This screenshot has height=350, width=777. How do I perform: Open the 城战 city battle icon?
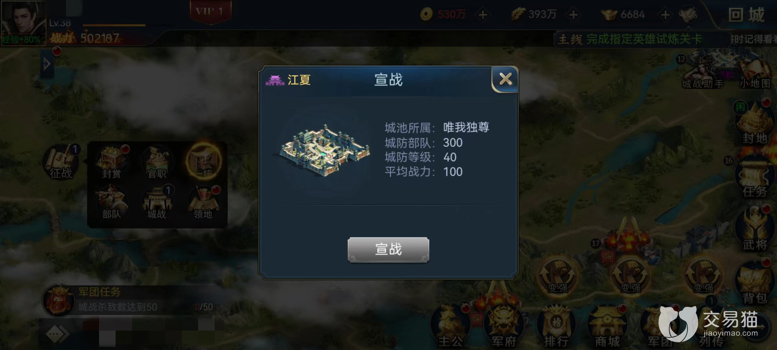pyautogui.click(x=157, y=203)
